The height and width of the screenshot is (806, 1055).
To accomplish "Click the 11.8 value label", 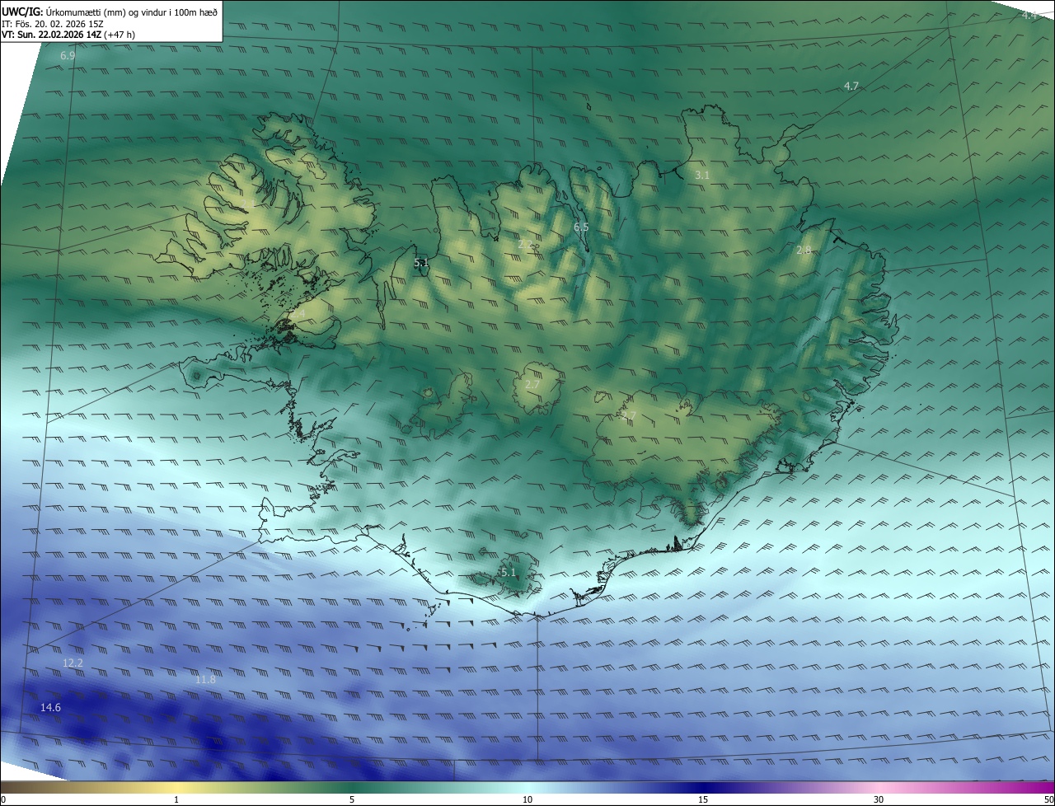I will pyautogui.click(x=205, y=679).
